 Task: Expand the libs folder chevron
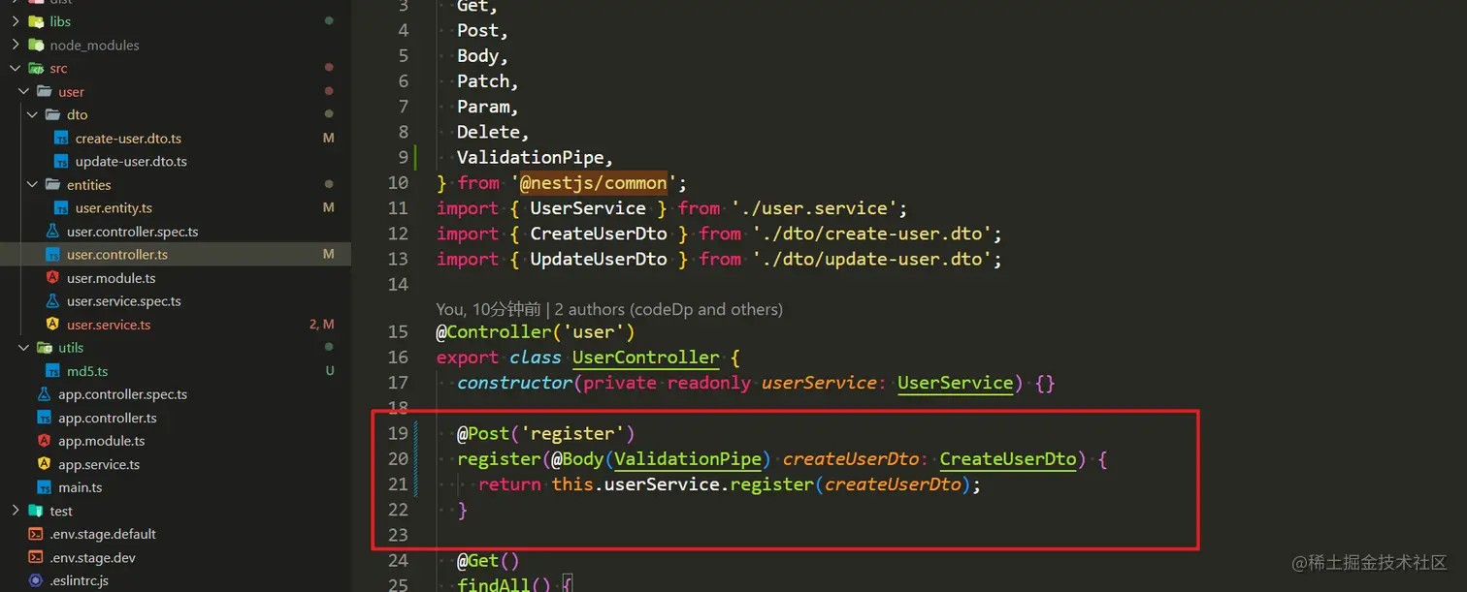pyautogui.click(x=16, y=21)
